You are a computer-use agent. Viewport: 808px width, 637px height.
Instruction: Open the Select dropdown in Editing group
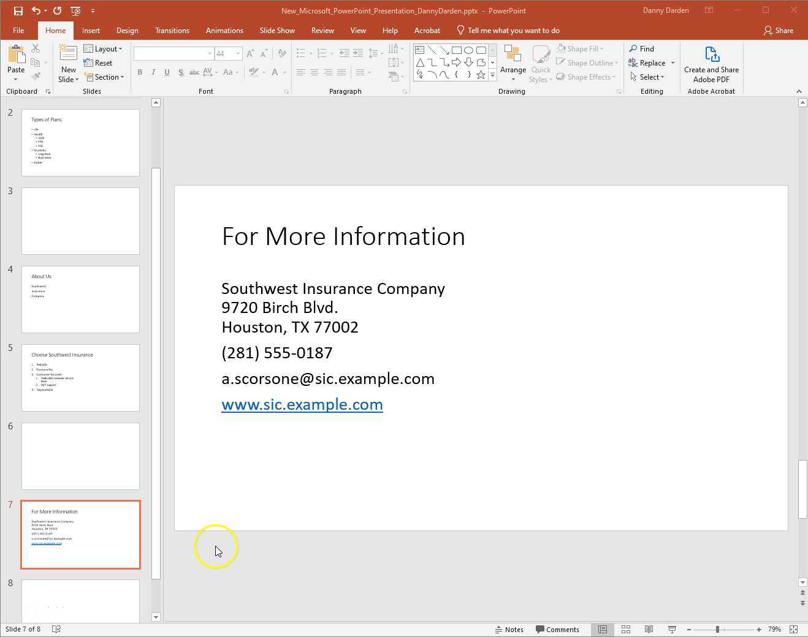click(649, 77)
